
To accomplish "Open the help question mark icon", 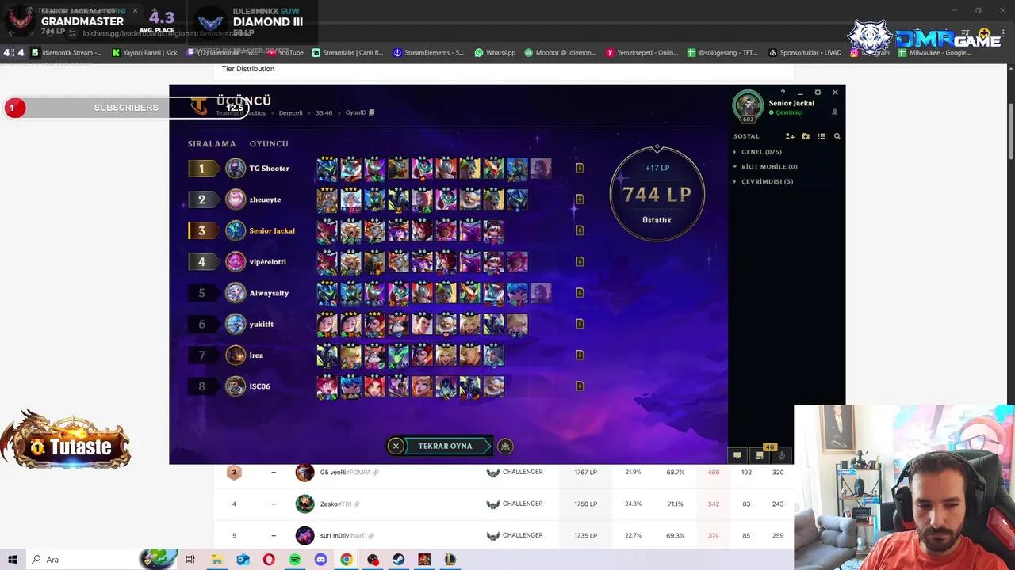I will (783, 93).
